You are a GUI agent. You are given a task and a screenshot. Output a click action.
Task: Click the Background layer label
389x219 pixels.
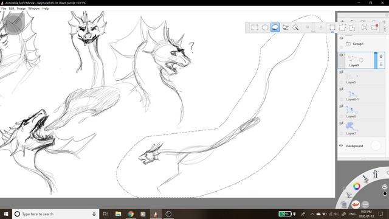(x=354, y=146)
